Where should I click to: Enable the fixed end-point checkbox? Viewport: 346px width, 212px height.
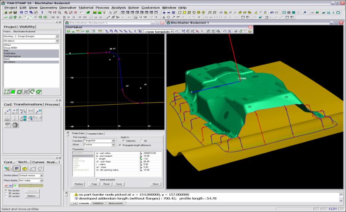pyautogui.click(x=97, y=179)
